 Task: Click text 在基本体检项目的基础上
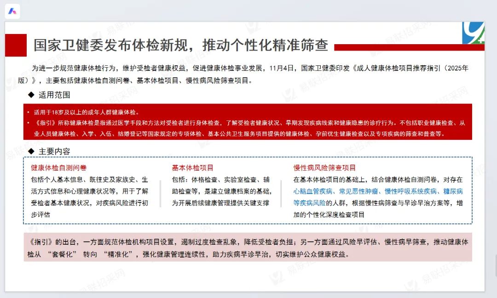(330, 180)
